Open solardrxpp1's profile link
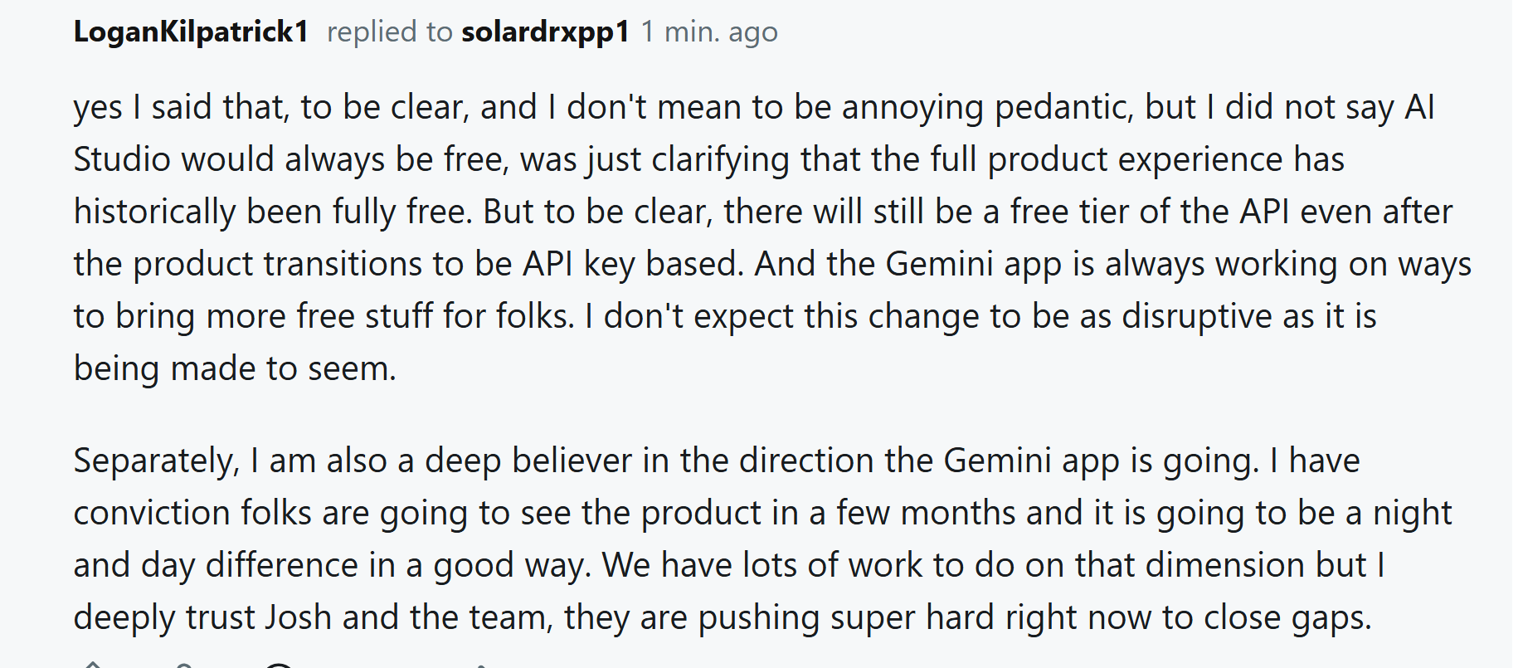Image resolution: width=1523 pixels, height=668 pixels. [545, 32]
